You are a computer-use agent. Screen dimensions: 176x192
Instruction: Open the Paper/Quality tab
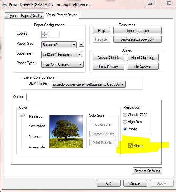31,16
